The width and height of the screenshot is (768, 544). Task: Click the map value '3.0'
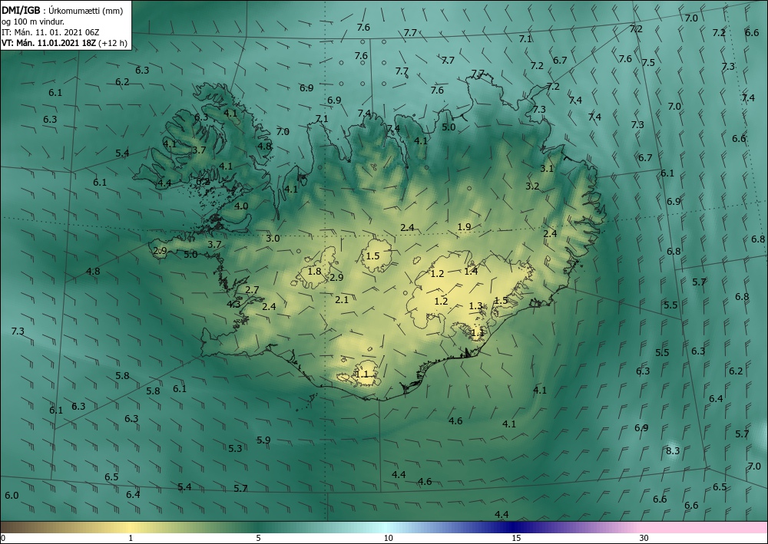point(273,239)
